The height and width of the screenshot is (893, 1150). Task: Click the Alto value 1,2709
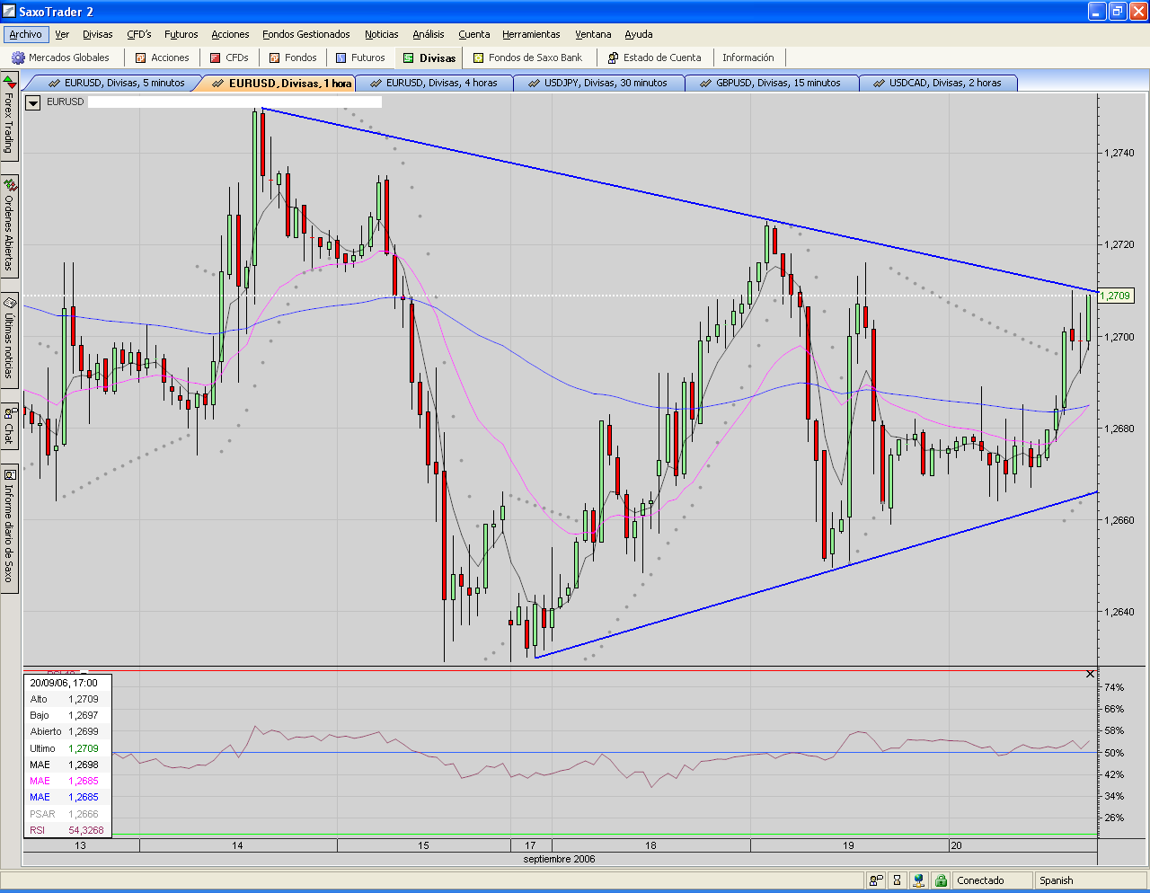[84, 699]
